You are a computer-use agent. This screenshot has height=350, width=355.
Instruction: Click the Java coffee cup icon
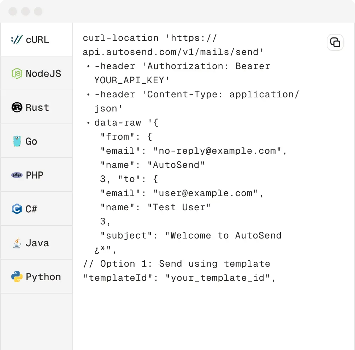17,243
